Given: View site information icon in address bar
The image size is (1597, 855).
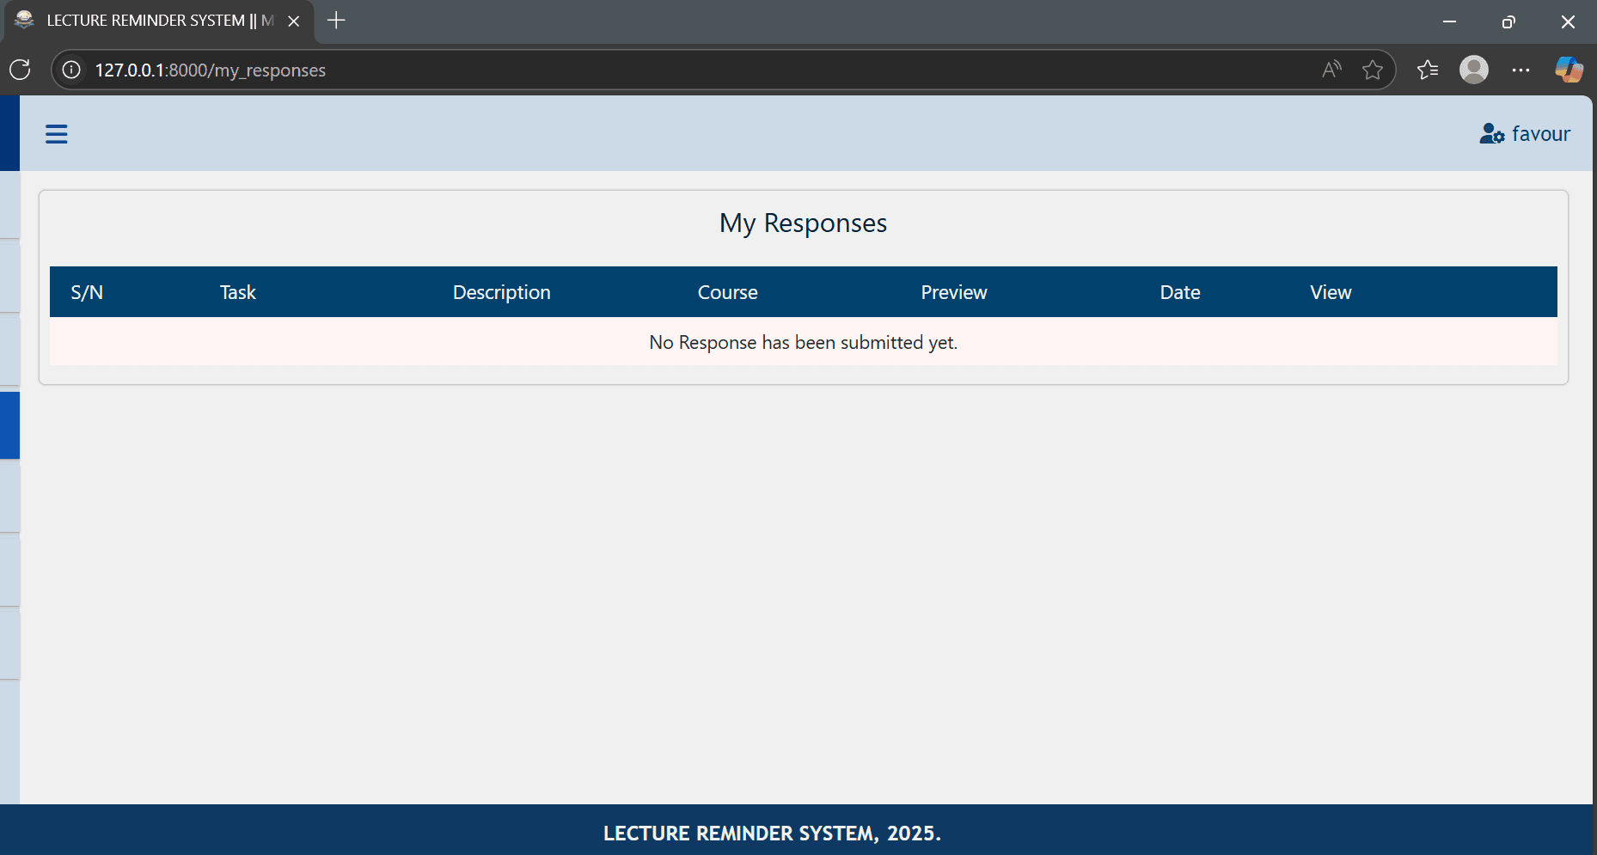Looking at the screenshot, I should tap(72, 70).
